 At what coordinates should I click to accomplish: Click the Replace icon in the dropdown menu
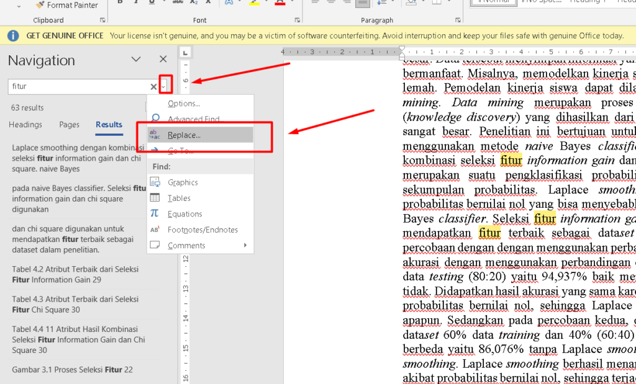pos(155,135)
